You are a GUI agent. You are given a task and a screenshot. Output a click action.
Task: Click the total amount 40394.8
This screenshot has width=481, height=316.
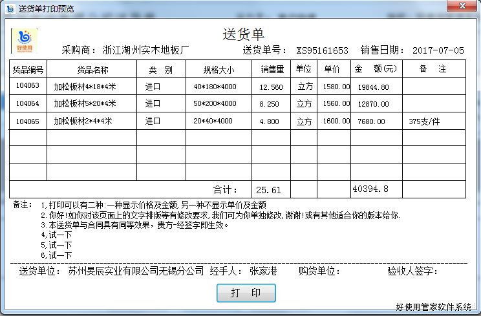[370, 189]
